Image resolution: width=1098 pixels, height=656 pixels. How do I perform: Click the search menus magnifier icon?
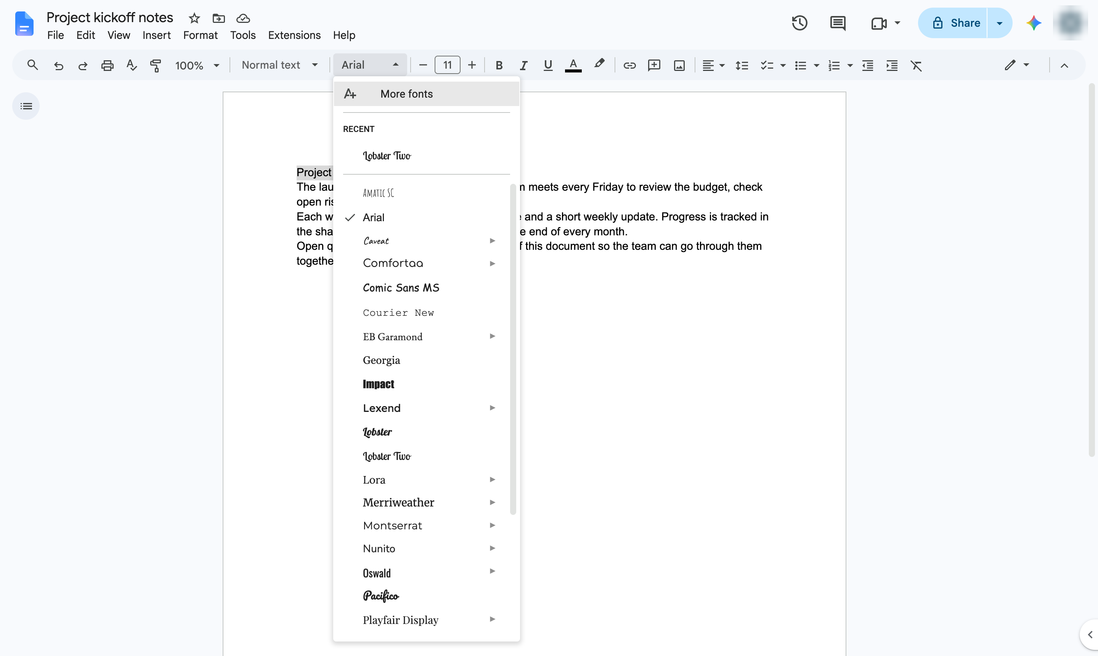pos(32,66)
